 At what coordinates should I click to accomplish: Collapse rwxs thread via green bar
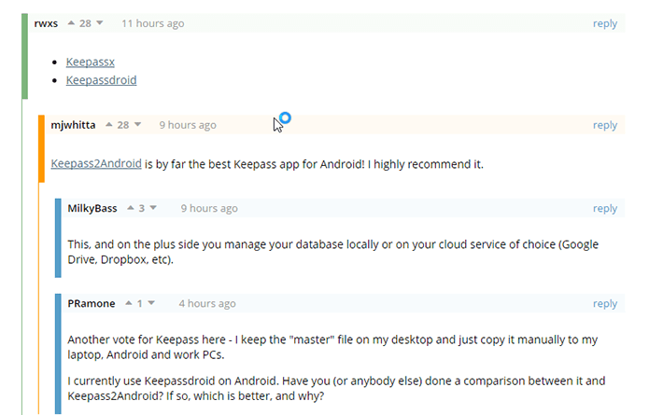tap(25, 56)
